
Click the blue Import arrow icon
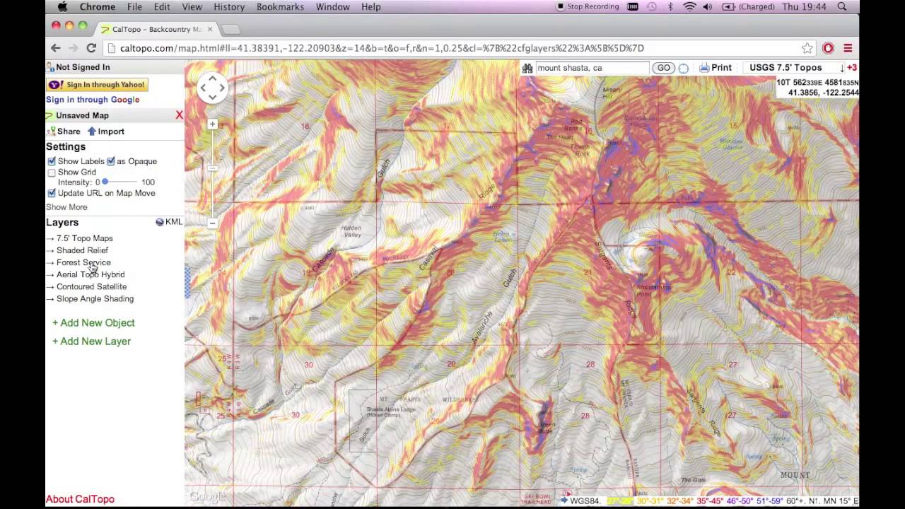pyautogui.click(x=91, y=131)
